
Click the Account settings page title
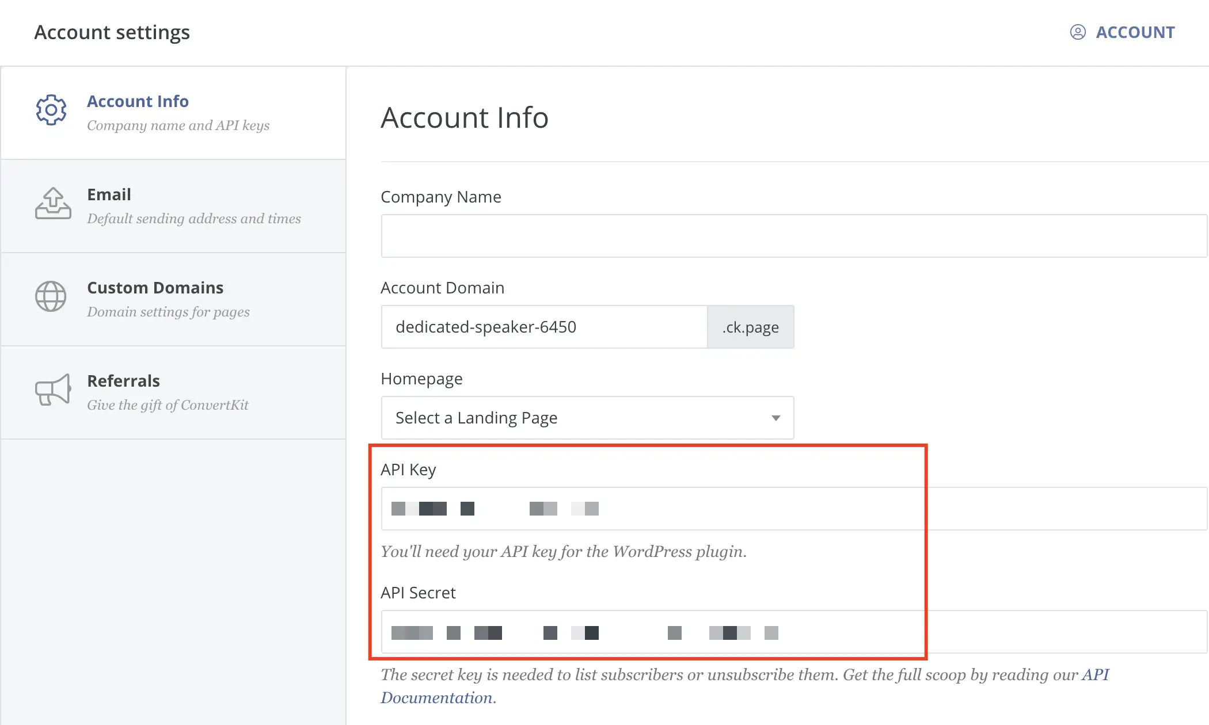click(112, 32)
